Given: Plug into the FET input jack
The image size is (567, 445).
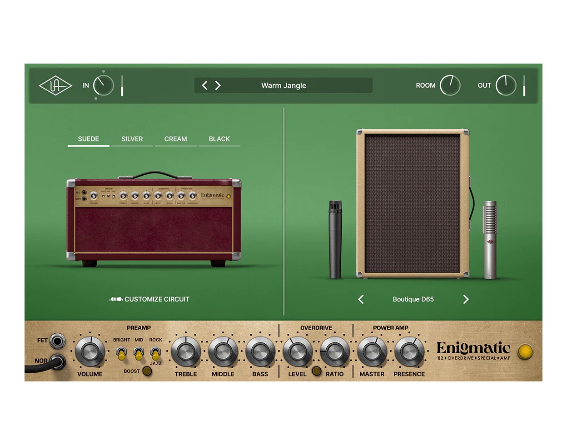Looking at the screenshot, I should [57, 341].
